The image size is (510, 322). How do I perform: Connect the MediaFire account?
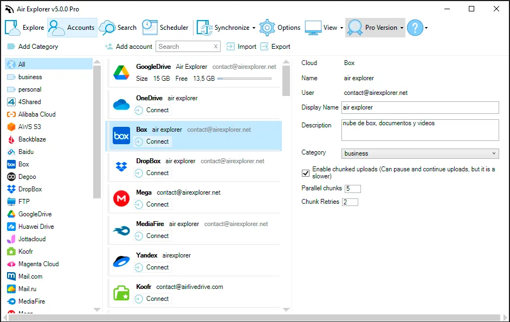tap(152, 236)
